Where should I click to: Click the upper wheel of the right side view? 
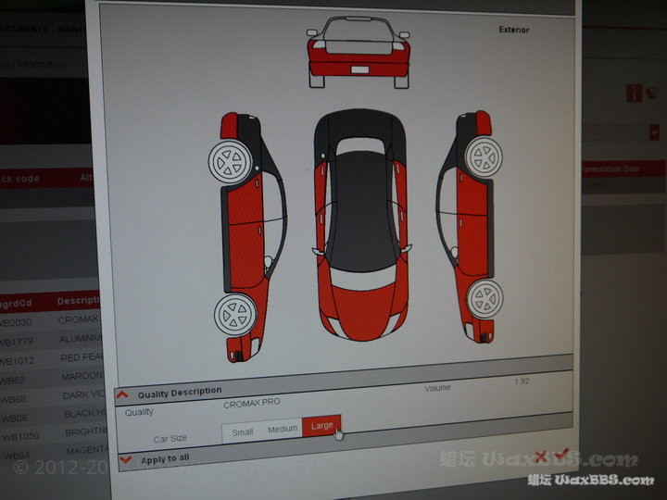(483, 157)
